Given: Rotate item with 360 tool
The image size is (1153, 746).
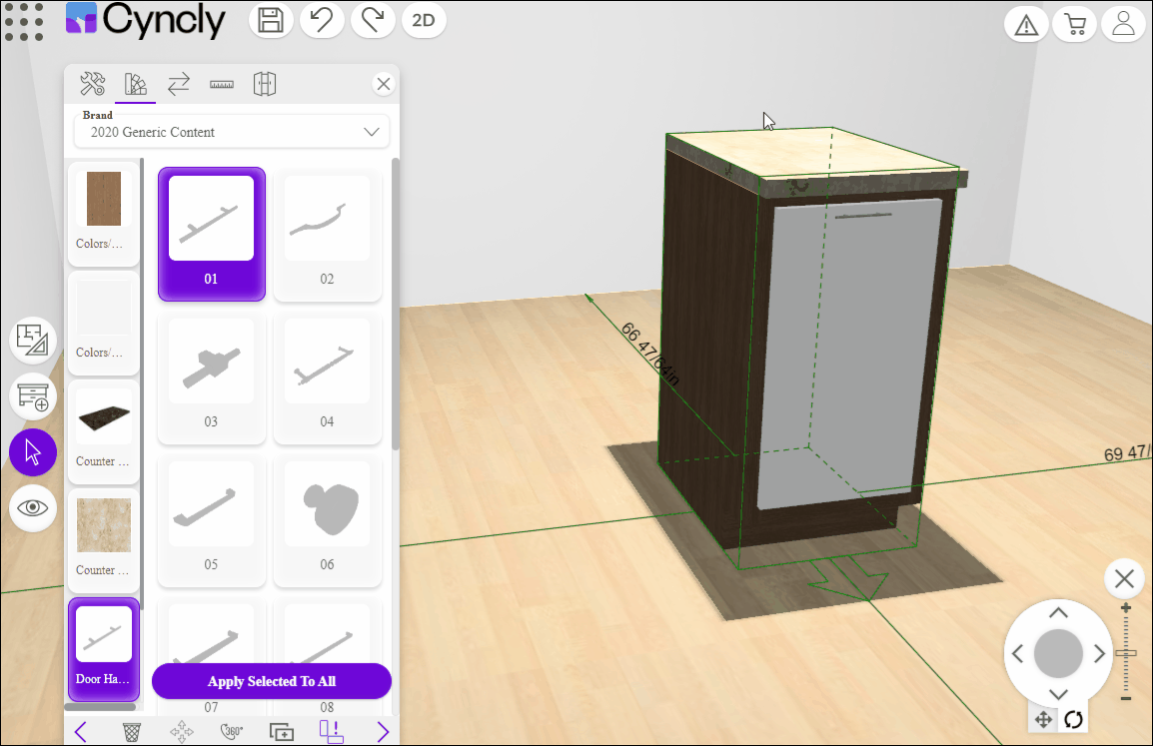Looking at the screenshot, I should click(232, 732).
